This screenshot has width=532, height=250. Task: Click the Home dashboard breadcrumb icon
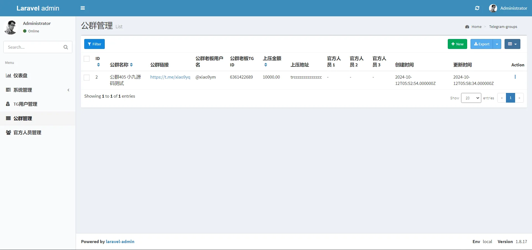click(x=467, y=27)
